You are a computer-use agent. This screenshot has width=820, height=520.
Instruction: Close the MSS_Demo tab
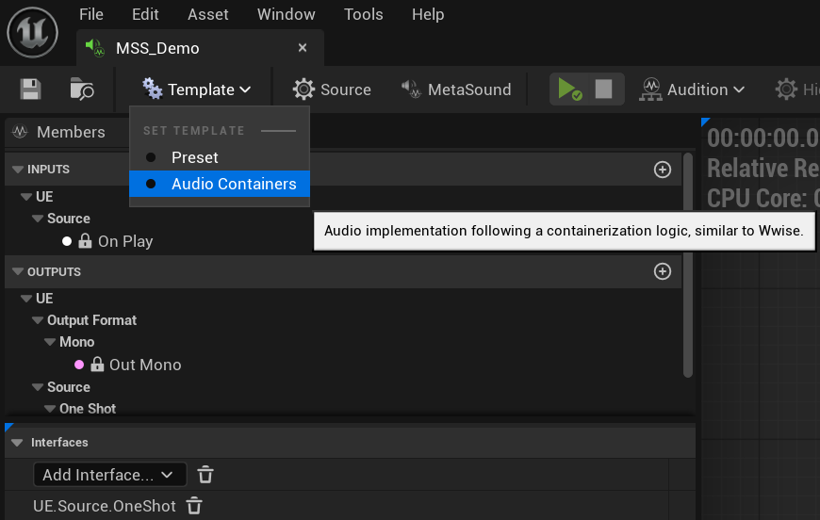point(303,47)
